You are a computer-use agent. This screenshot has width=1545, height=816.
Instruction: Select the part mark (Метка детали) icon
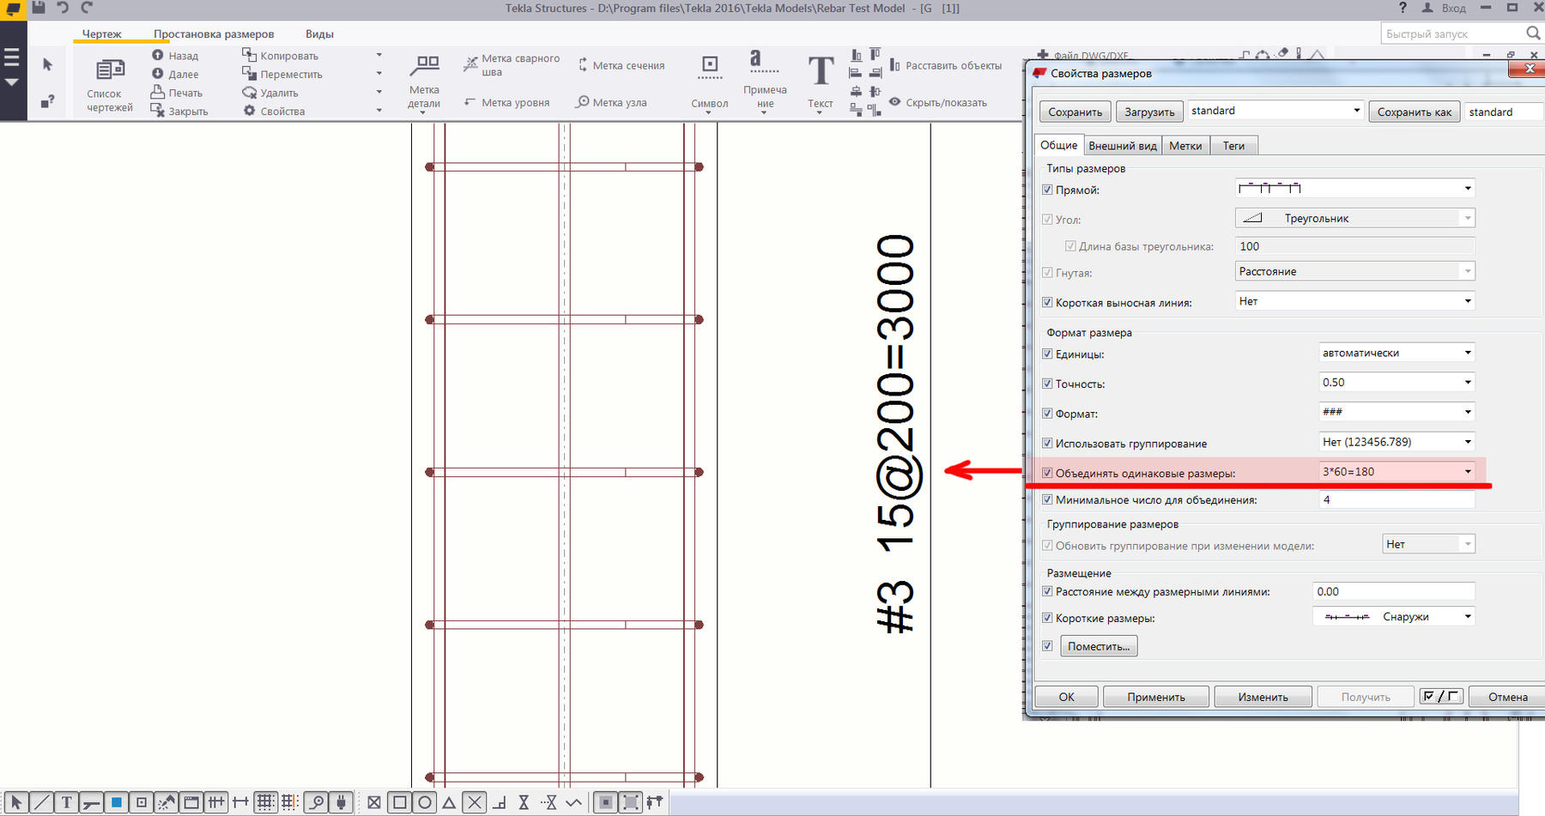(425, 65)
